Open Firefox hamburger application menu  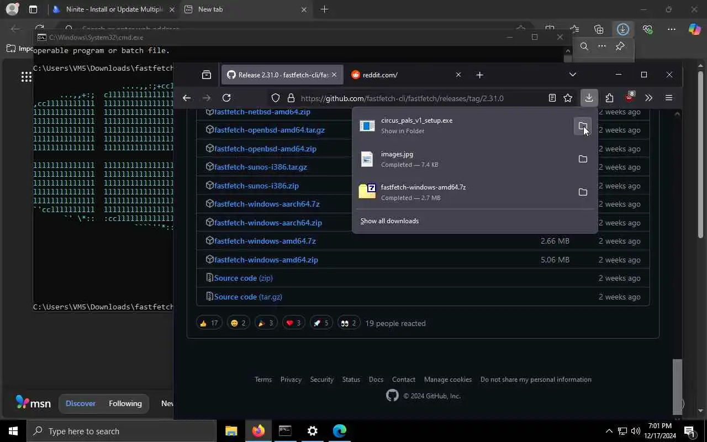[x=669, y=98]
